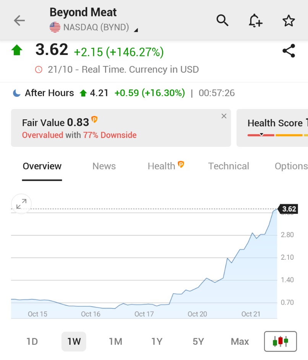Viewport: 308px width, 360px height.
Task: Tap the 2.80 price axis label
Action: point(287,235)
